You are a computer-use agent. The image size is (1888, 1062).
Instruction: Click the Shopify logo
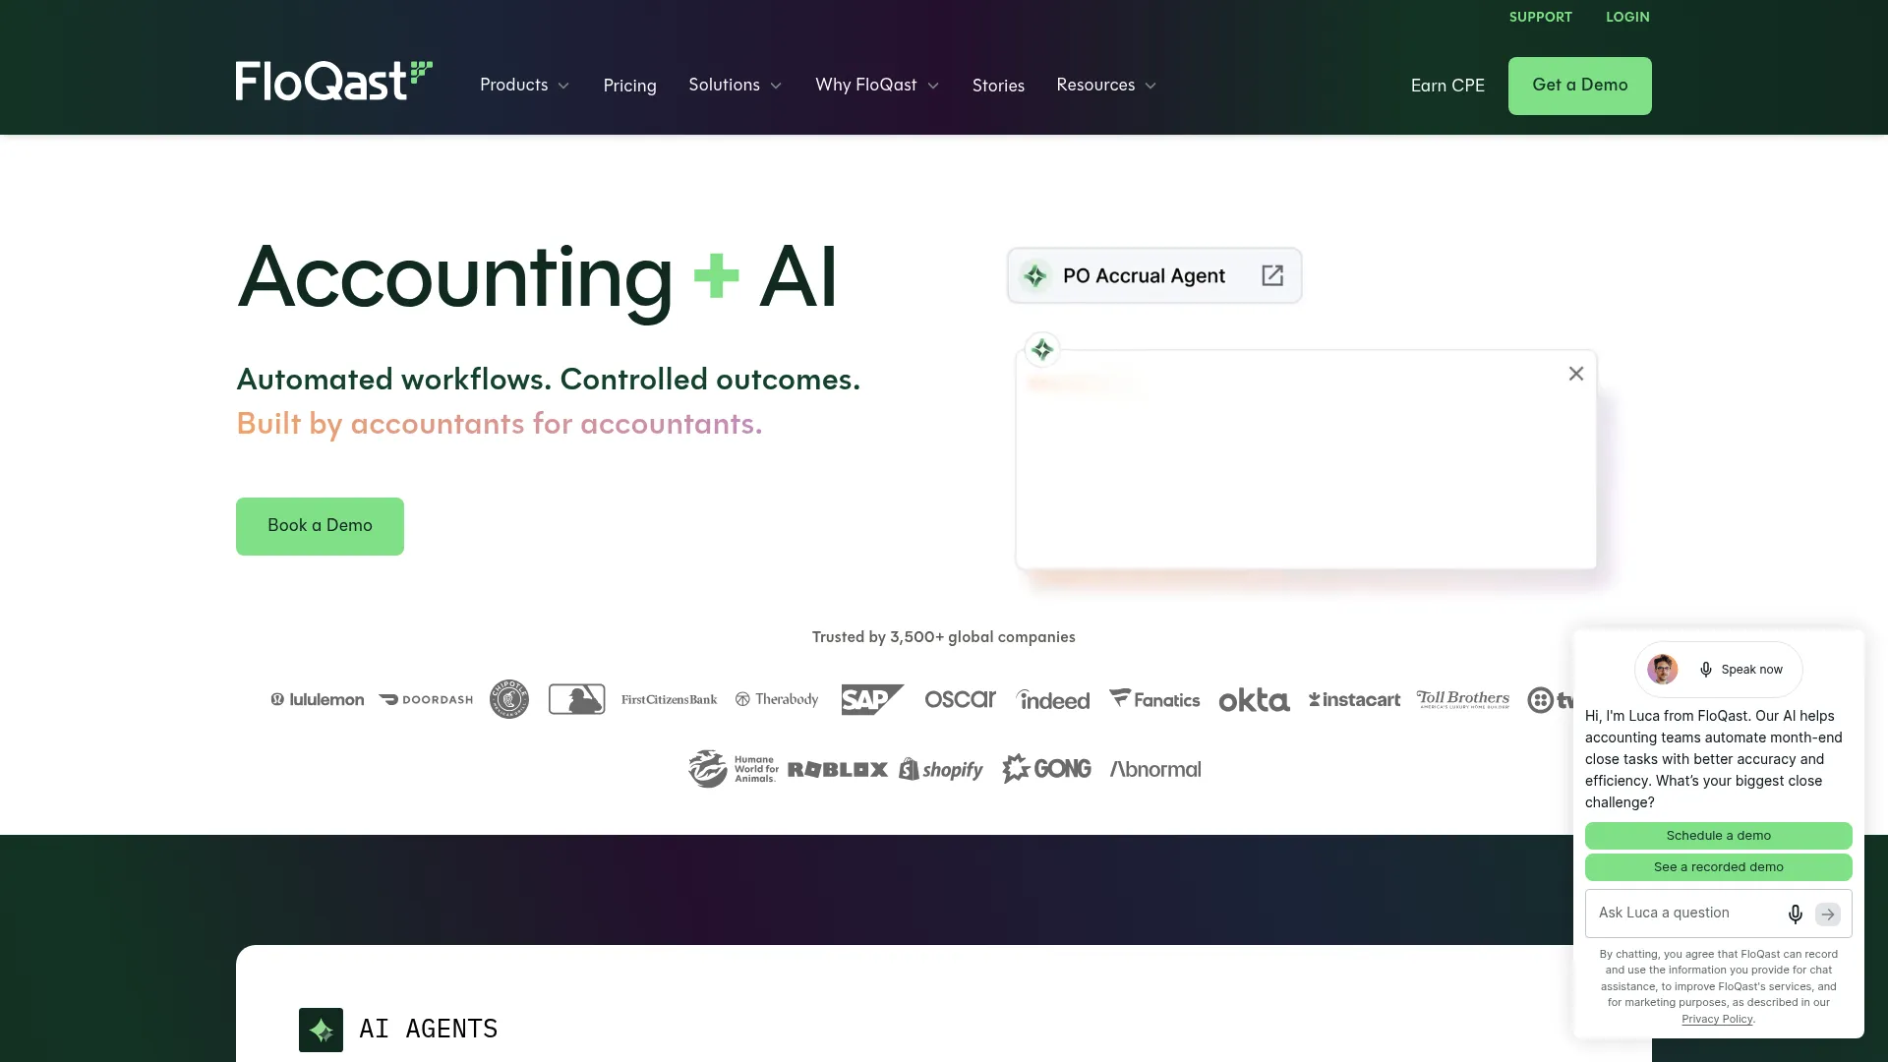tap(941, 769)
